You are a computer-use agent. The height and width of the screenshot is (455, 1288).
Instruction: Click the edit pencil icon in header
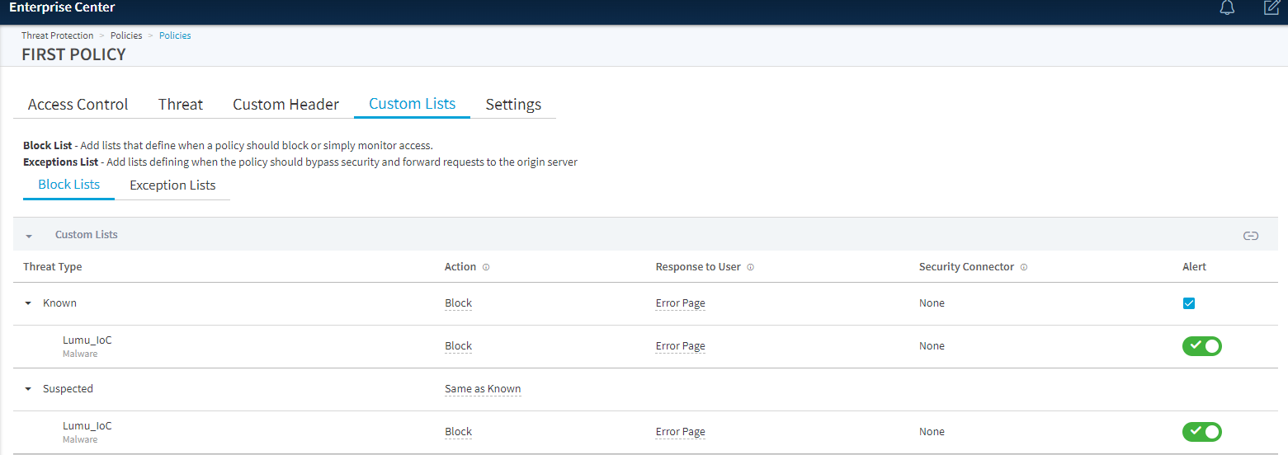point(1271,8)
